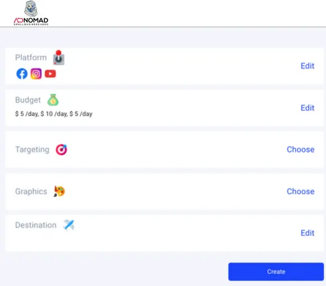Click the Graphics section label

pos(31,192)
